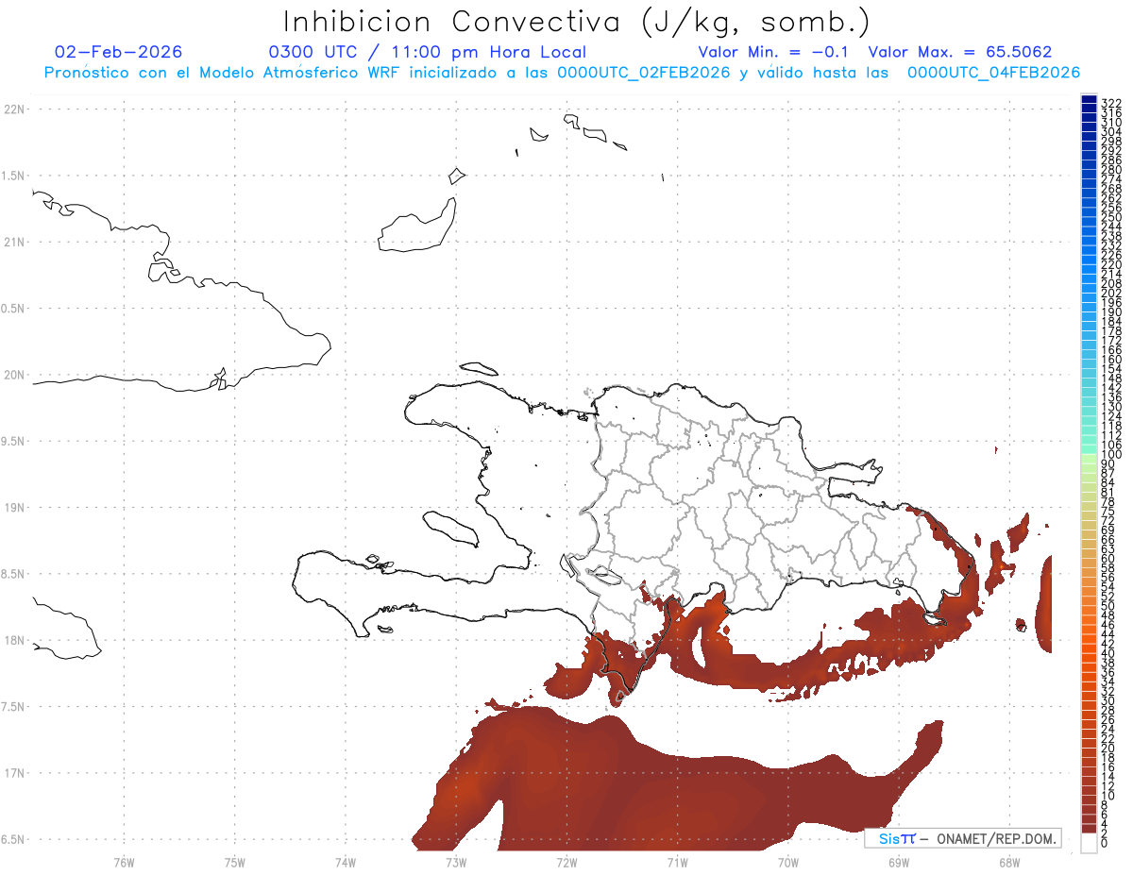1133x875 pixels.
Task: Click the dark blue '322' swatch in the color scale
Action: click(1089, 100)
